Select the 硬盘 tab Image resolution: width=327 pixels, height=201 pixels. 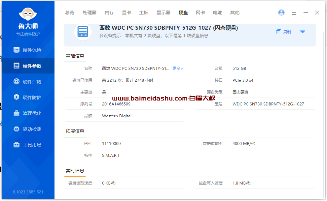point(183,13)
